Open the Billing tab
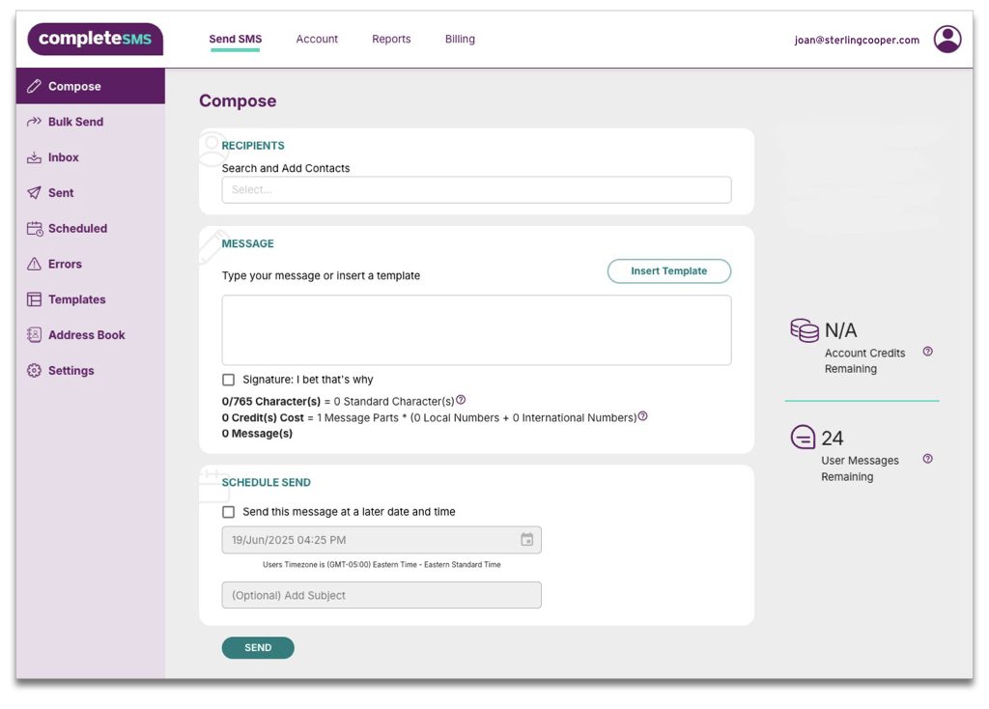 pyautogui.click(x=460, y=39)
